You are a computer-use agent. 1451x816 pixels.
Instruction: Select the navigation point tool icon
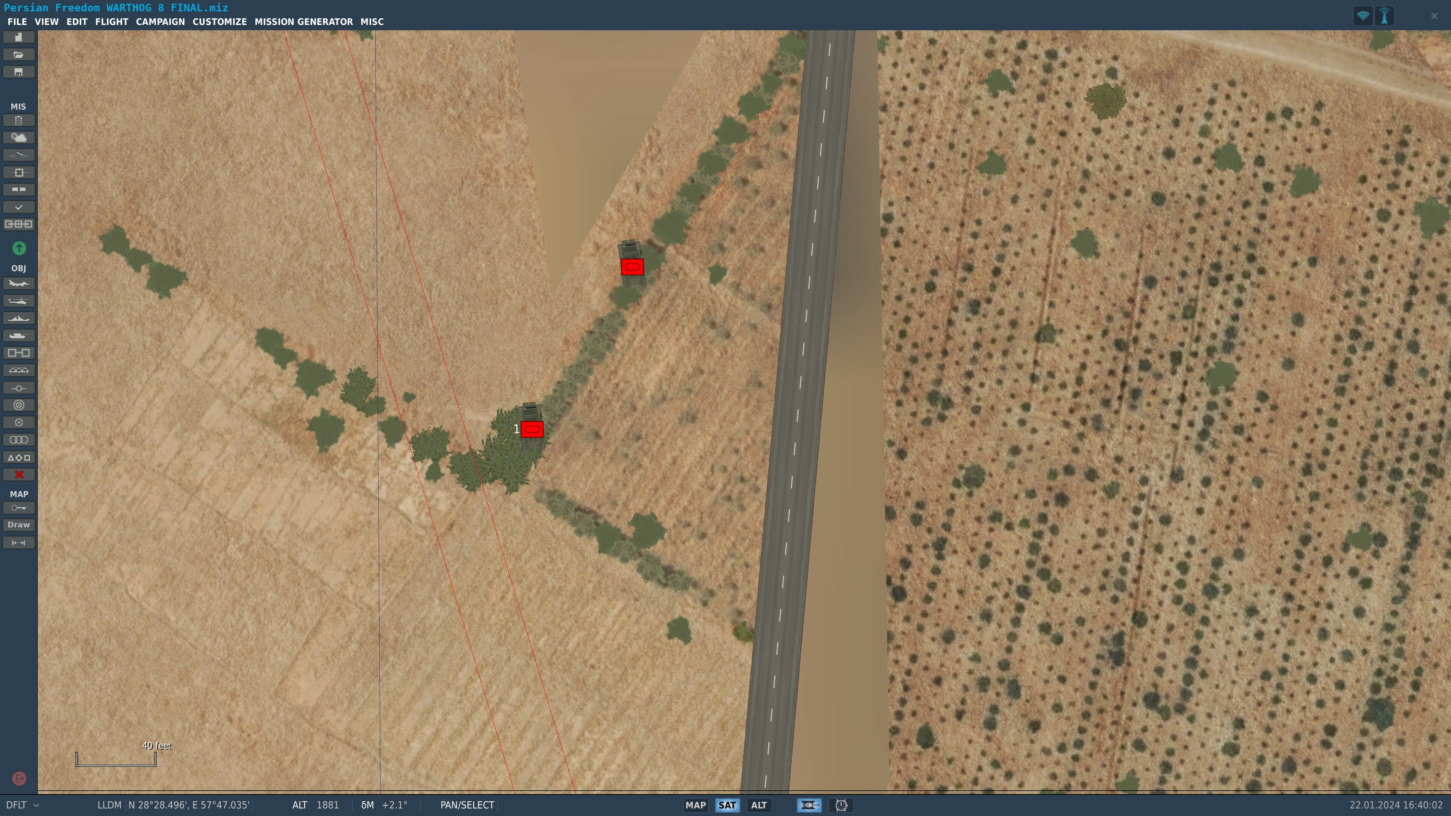coord(19,388)
